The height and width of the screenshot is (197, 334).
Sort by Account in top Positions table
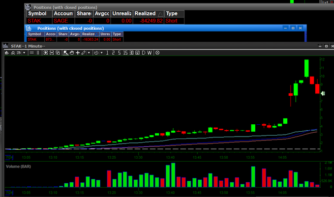click(63, 14)
